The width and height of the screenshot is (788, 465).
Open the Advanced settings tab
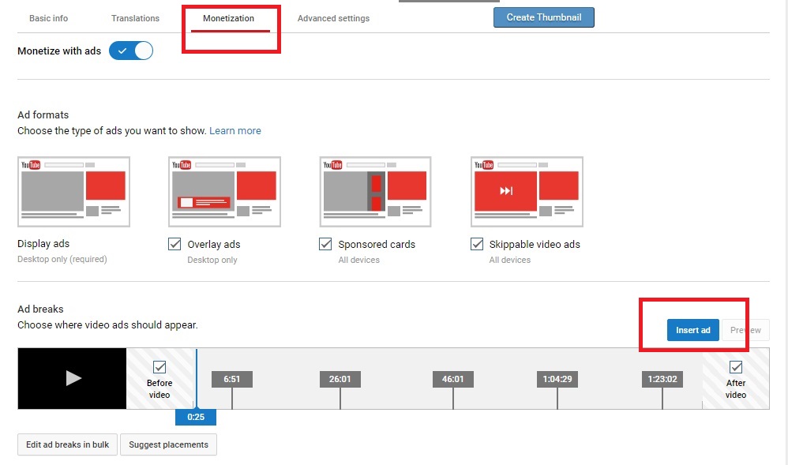click(x=333, y=18)
